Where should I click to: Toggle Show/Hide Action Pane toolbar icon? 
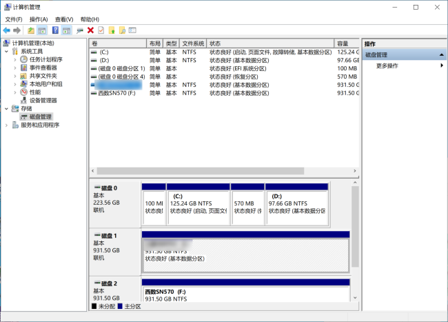coord(67,30)
